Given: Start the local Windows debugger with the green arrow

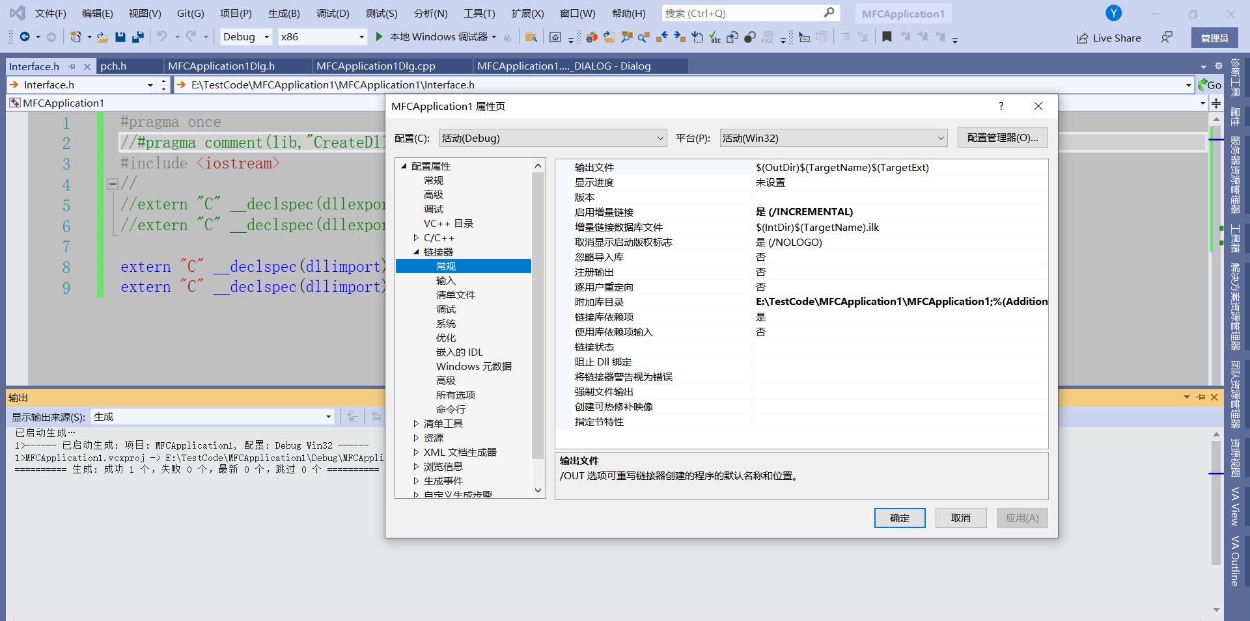Looking at the screenshot, I should (379, 37).
